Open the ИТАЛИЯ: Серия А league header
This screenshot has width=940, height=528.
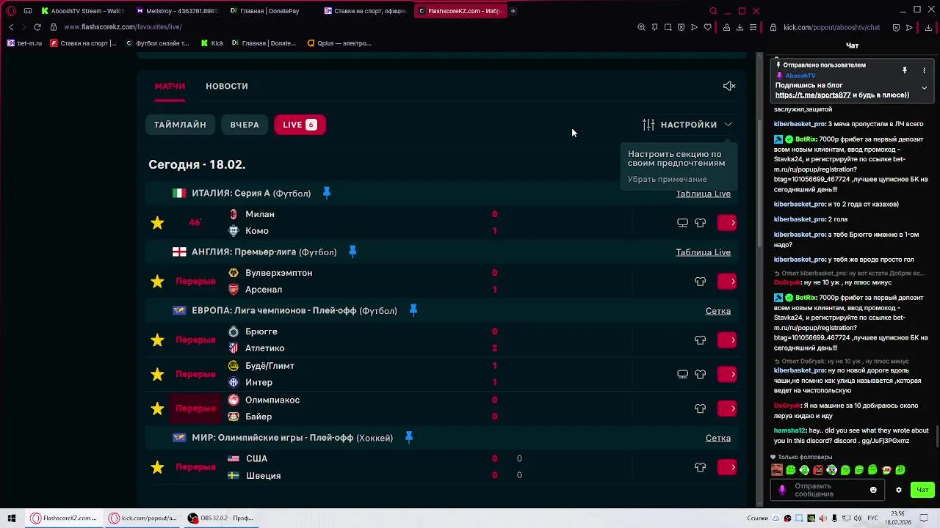[251, 193]
